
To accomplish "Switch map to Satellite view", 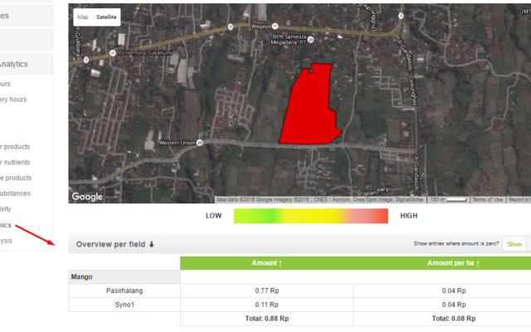I will 106,17.
